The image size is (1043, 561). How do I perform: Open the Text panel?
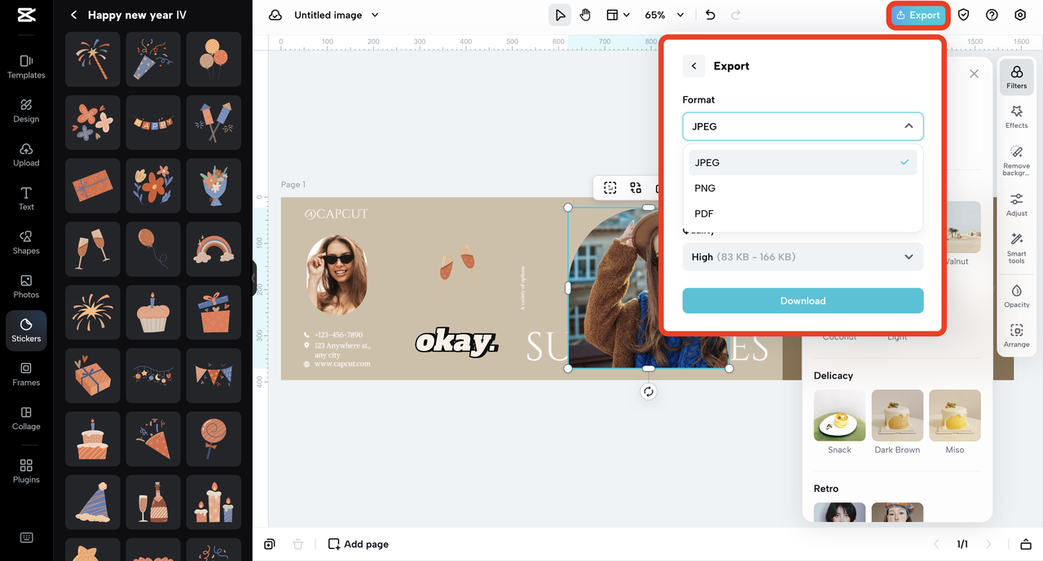click(26, 198)
